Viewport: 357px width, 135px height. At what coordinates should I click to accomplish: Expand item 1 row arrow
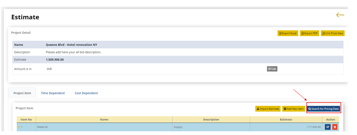pyautogui.click(x=19, y=127)
